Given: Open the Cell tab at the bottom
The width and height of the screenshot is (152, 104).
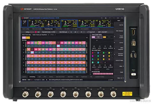Looking at the screenshot, I should [40, 77].
